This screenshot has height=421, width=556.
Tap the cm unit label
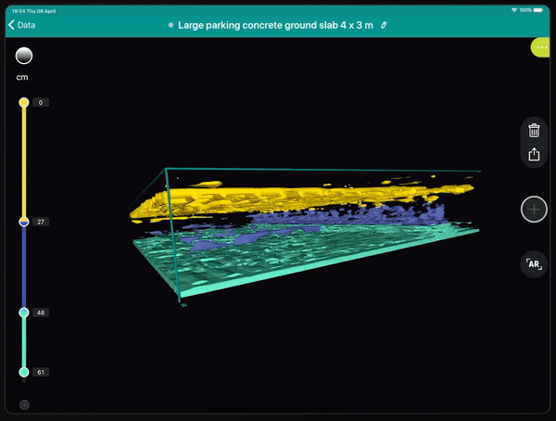(22, 77)
